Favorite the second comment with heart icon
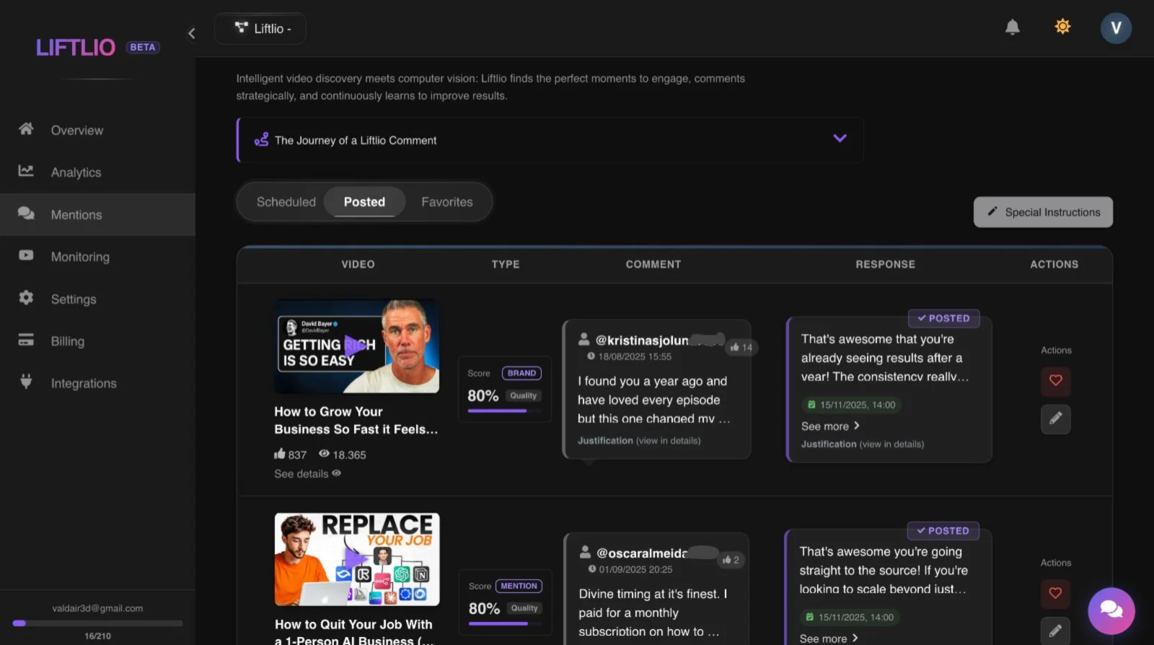The width and height of the screenshot is (1154, 645). coord(1055,593)
